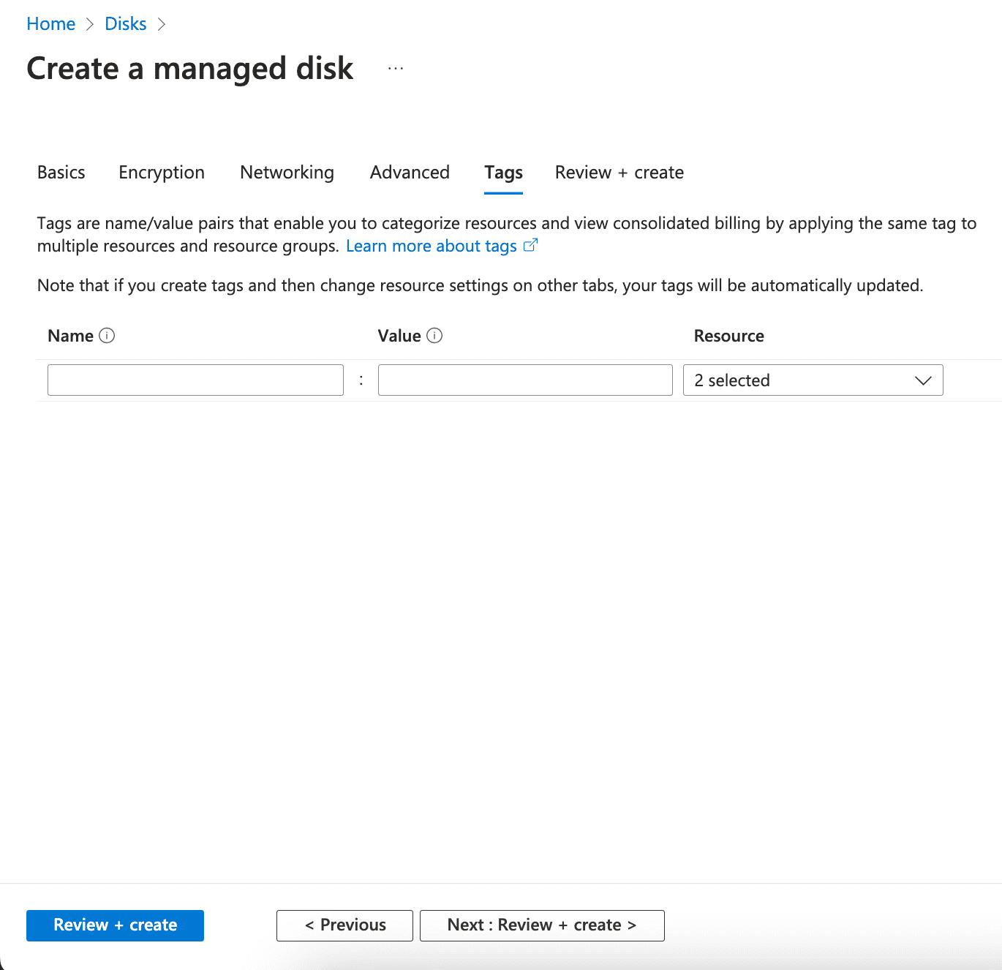Click the chevron between Home and Disks breadcrumbs

[90, 23]
